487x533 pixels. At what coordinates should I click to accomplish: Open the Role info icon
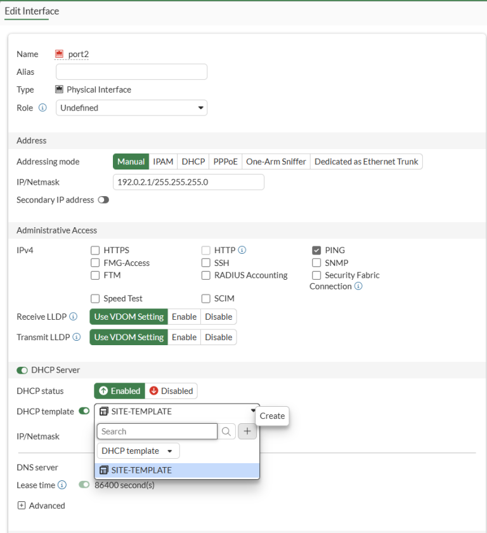pyautogui.click(x=42, y=108)
